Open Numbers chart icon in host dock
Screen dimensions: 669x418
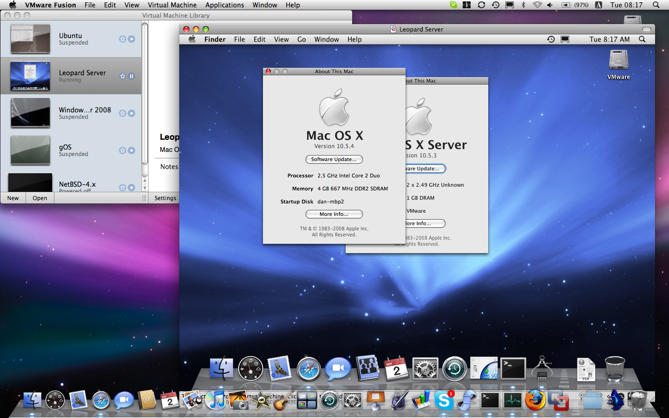[421, 400]
